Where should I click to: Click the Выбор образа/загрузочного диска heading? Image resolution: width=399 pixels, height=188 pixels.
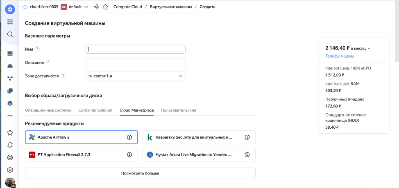point(63,96)
